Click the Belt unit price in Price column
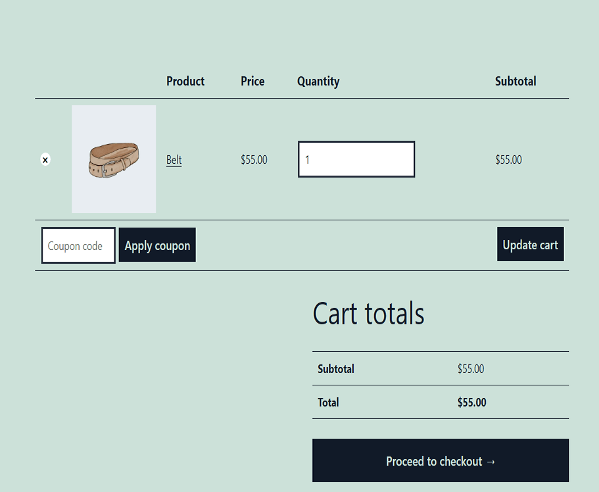The height and width of the screenshot is (492, 599). [x=254, y=159]
